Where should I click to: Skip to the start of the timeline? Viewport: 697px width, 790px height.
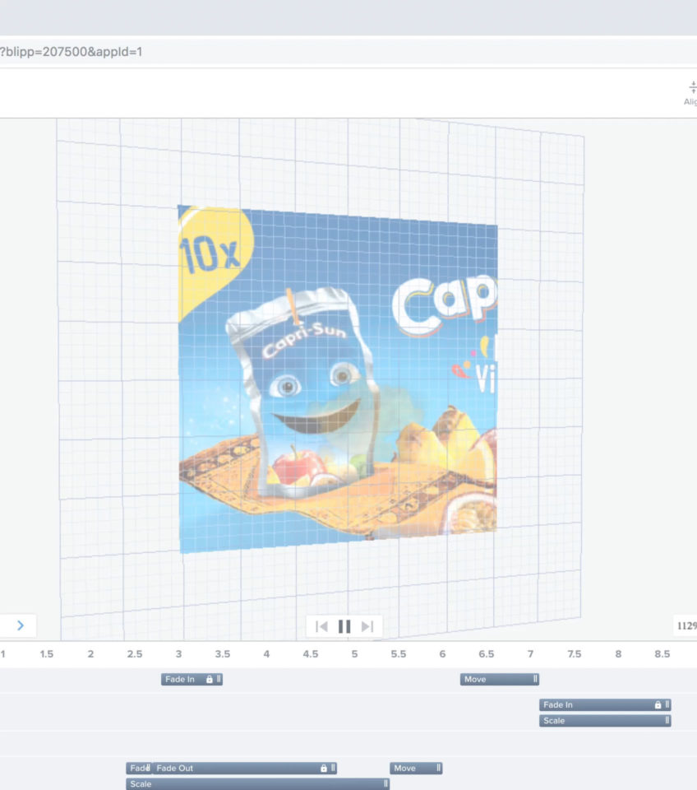coord(321,626)
